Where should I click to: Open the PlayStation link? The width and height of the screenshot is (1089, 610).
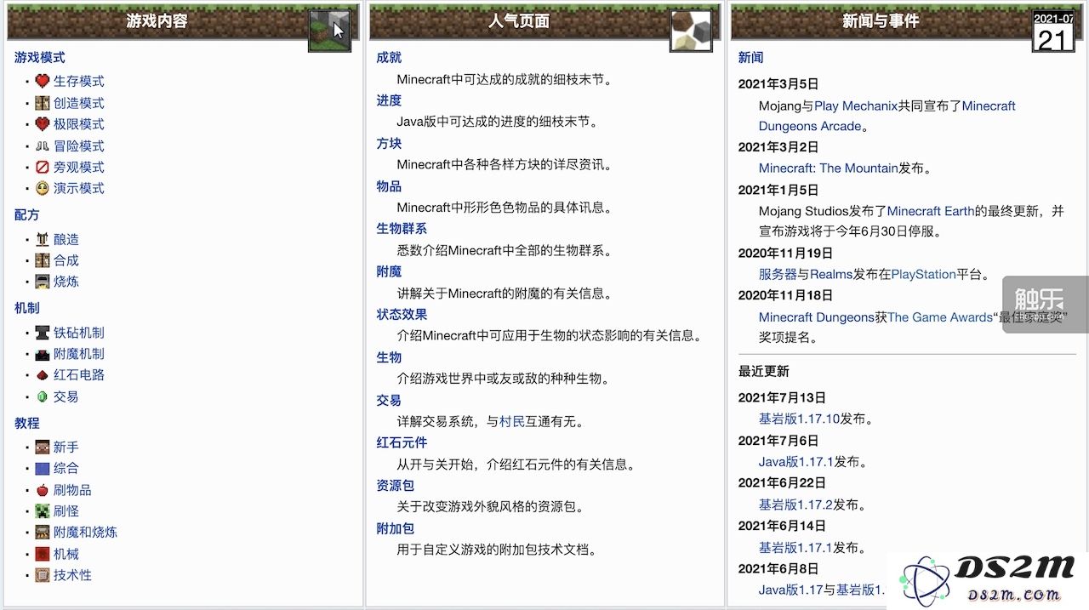click(923, 274)
